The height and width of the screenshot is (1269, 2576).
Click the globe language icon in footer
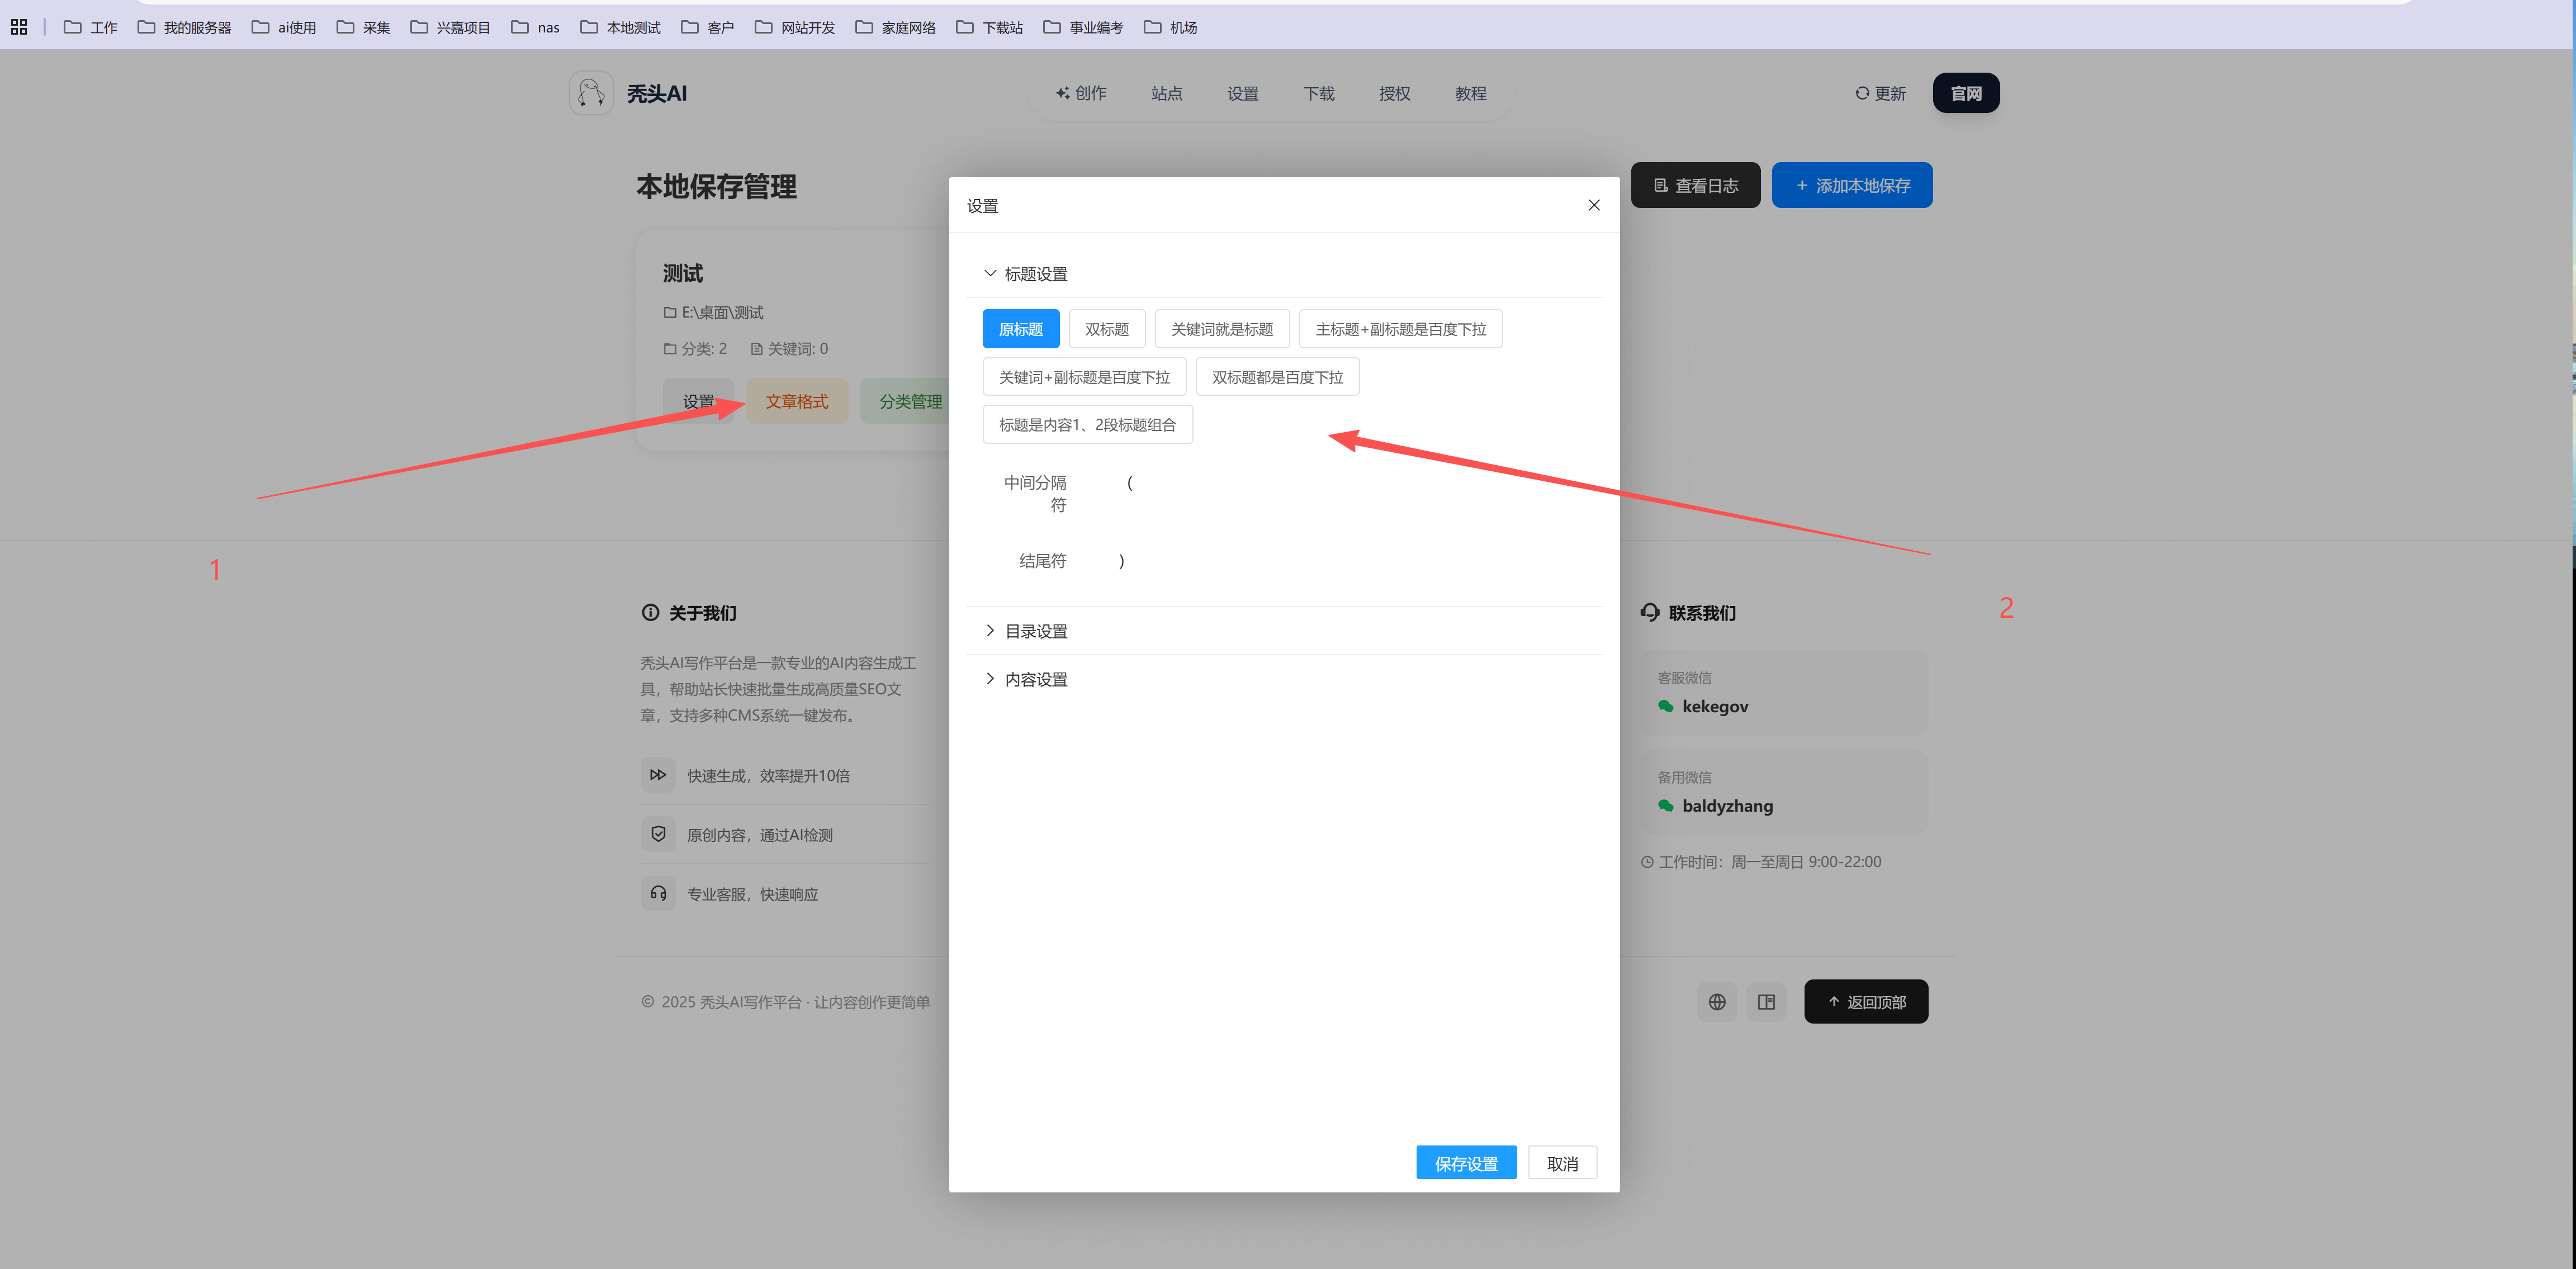pyautogui.click(x=1717, y=1002)
